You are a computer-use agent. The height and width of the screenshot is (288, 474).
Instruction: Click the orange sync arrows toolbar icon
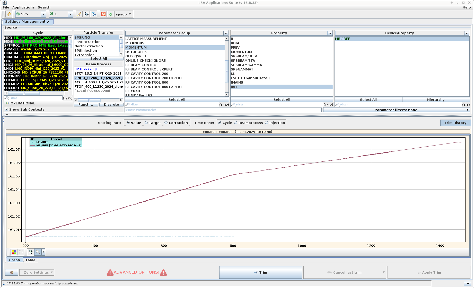pos(9,14)
